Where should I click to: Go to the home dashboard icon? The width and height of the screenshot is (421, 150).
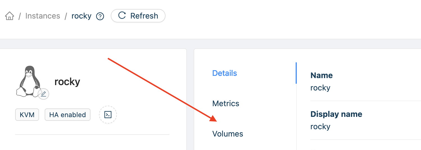click(10, 16)
